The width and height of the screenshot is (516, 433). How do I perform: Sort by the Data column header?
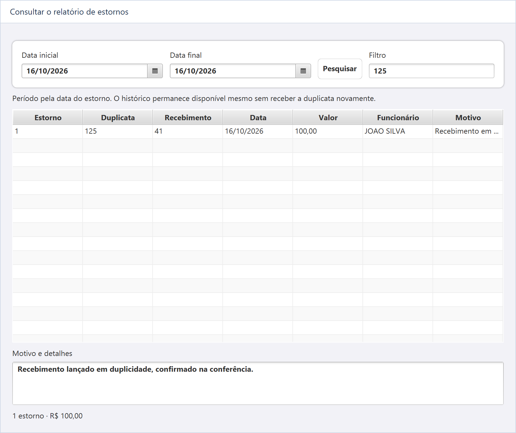(258, 118)
